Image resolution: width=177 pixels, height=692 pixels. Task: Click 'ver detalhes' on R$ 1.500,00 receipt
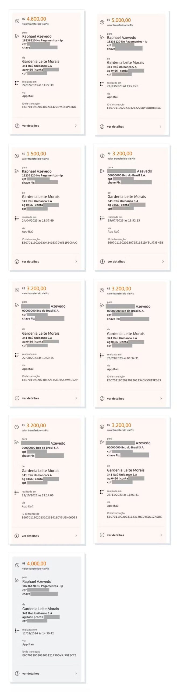[x=30, y=262]
